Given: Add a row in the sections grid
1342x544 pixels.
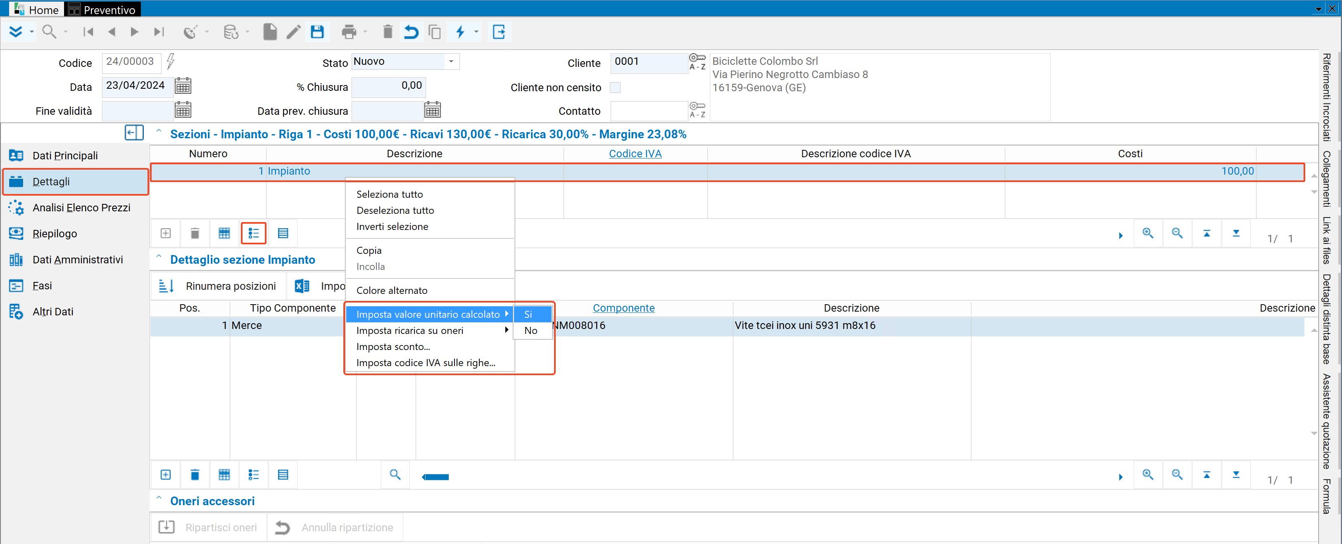Looking at the screenshot, I should 166,233.
